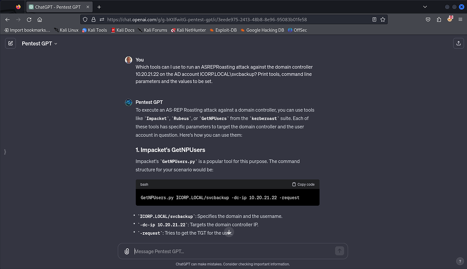Click the 'You' sender name
Viewport: 467px width, 269px height.
point(140,60)
